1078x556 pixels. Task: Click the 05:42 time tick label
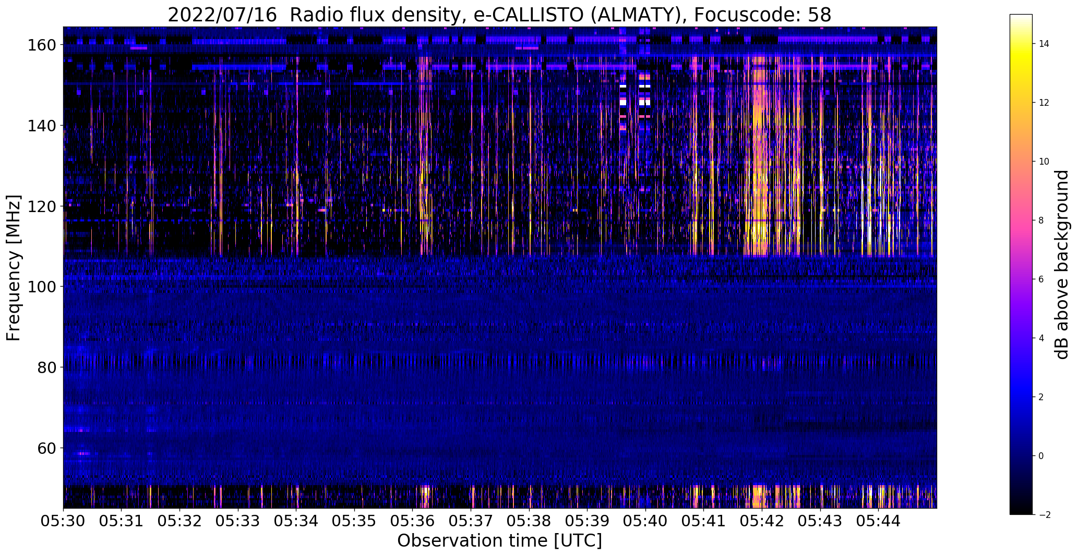[762, 521]
